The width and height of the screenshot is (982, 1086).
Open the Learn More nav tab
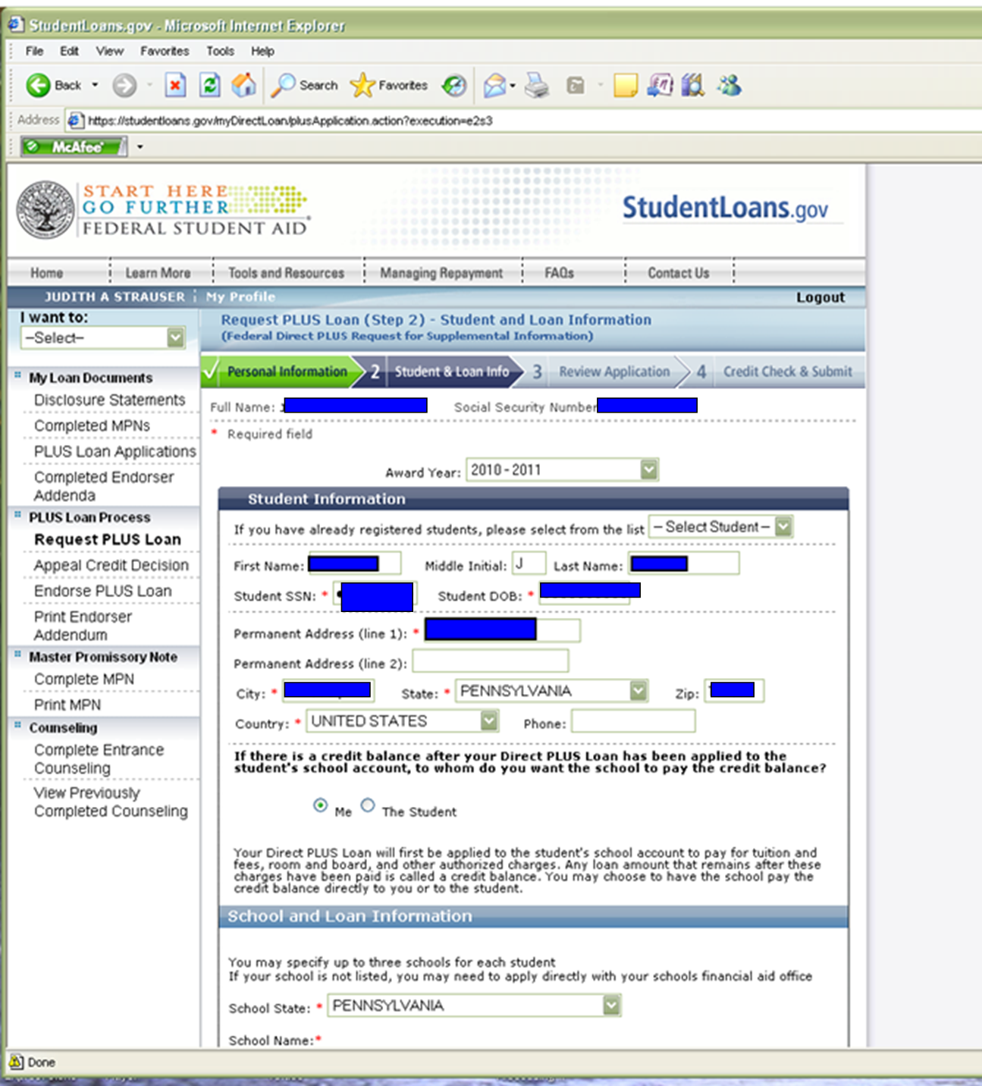coord(158,273)
